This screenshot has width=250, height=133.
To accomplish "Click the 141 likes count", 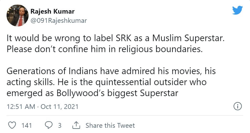I will [x=26, y=125].
